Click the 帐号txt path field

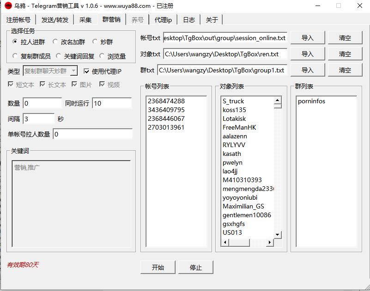click(x=225, y=38)
